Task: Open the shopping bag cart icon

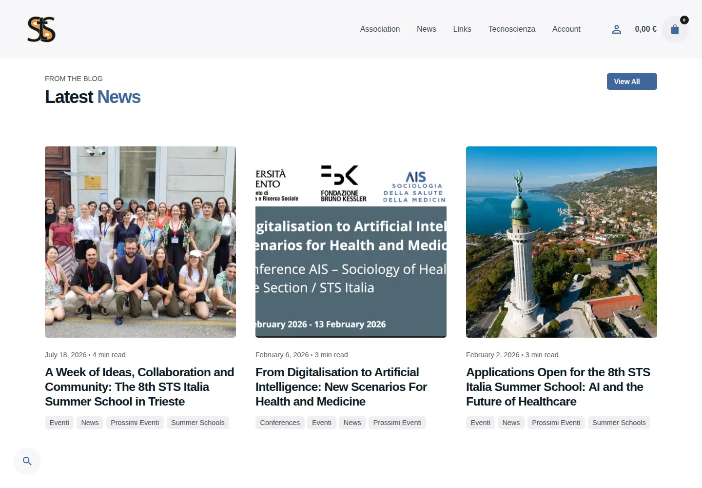Action: [x=675, y=29]
